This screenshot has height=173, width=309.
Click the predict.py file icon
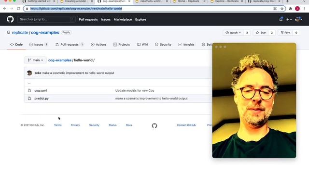pos(29,99)
